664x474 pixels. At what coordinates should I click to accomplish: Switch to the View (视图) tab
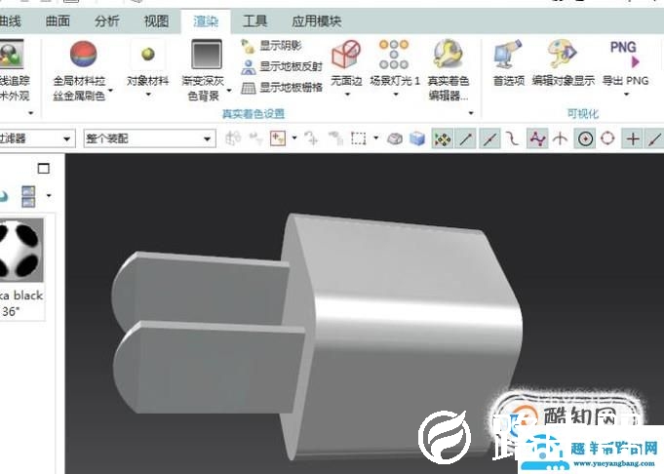[x=156, y=21]
